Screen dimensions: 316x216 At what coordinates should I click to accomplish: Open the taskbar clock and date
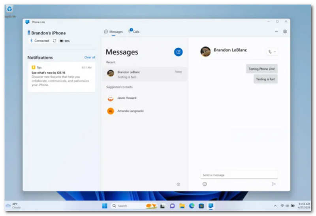304,206
